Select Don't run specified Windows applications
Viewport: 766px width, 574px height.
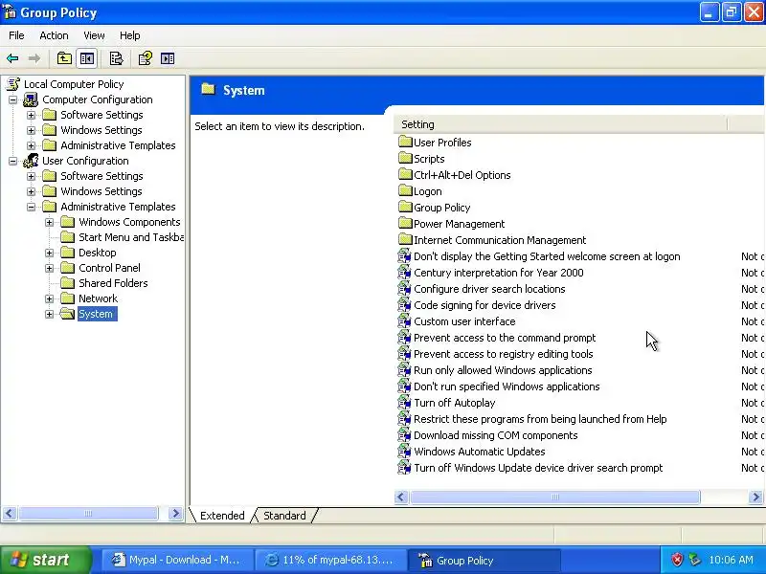tap(507, 386)
